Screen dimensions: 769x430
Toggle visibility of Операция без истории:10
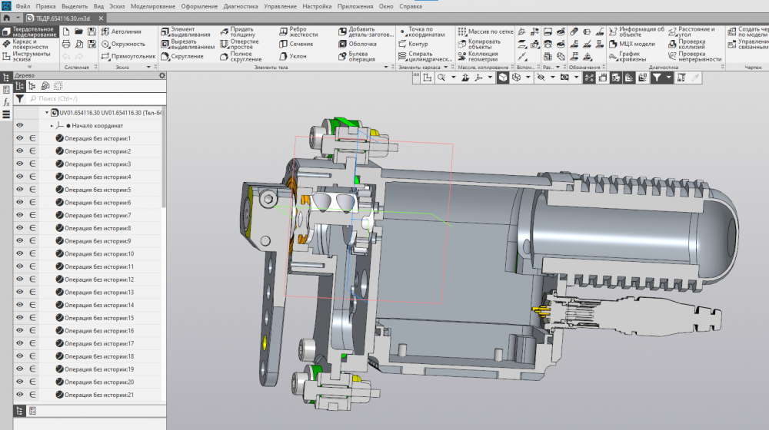[20, 254]
